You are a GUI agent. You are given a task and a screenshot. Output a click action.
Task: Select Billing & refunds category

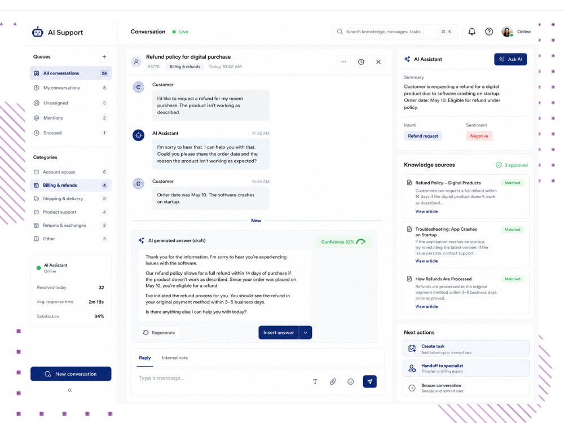click(x=71, y=185)
